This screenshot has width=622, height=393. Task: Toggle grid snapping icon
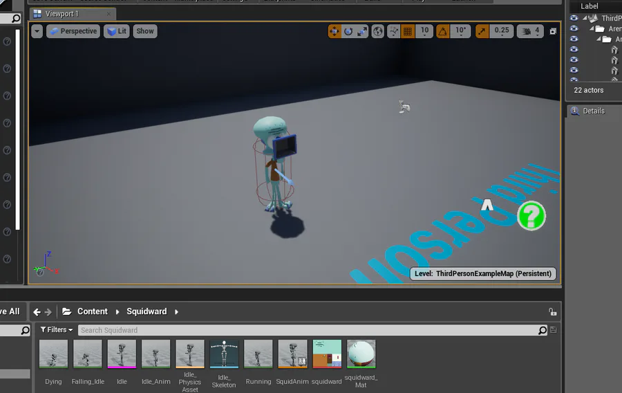pyautogui.click(x=407, y=31)
